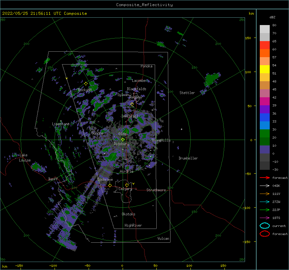289x270 pixels.
Task: Click the Banff town label
Action: click(x=53, y=179)
